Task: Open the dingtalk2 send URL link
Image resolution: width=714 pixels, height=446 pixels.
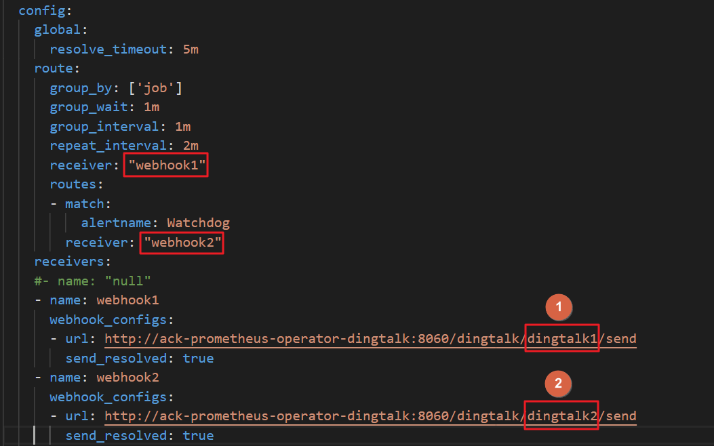Action: pyautogui.click(x=370, y=416)
